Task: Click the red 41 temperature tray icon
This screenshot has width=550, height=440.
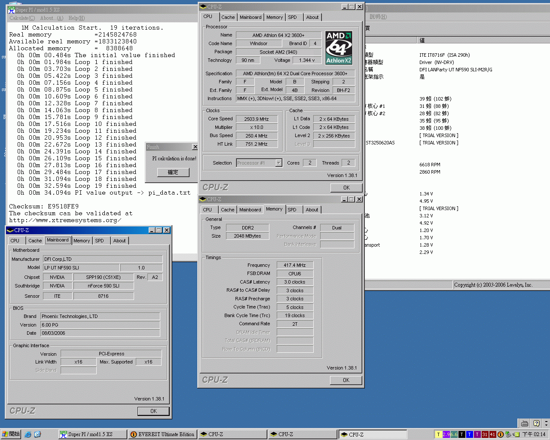Action: 492,434
